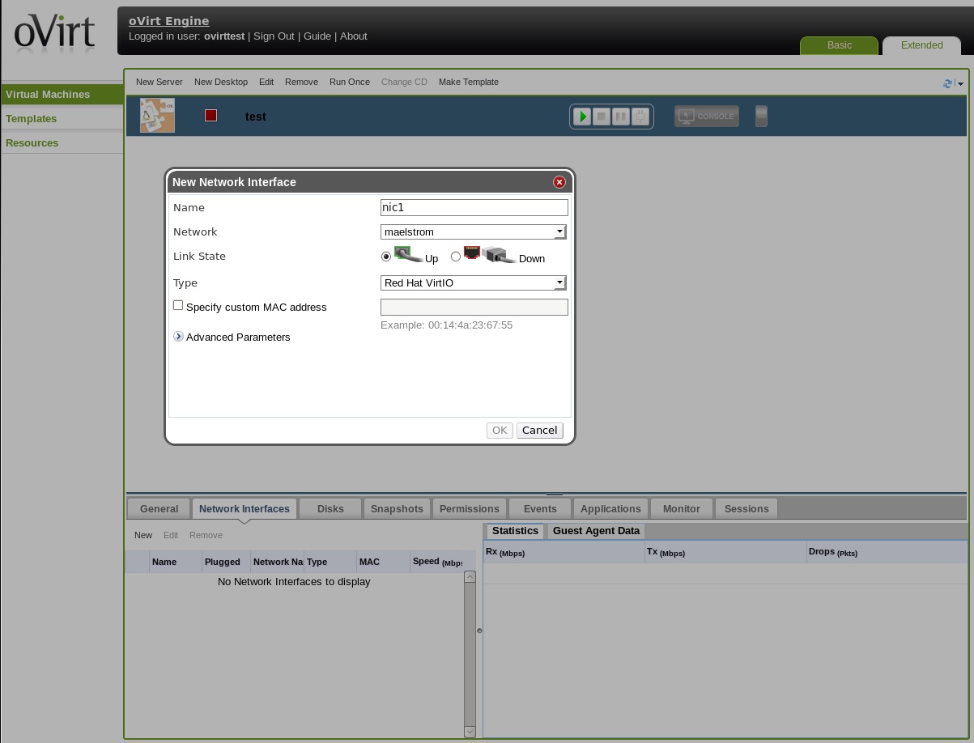Screen dimensions: 974x743
Task: Select the Link State Down radio button
Action: [x=456, y=257]
